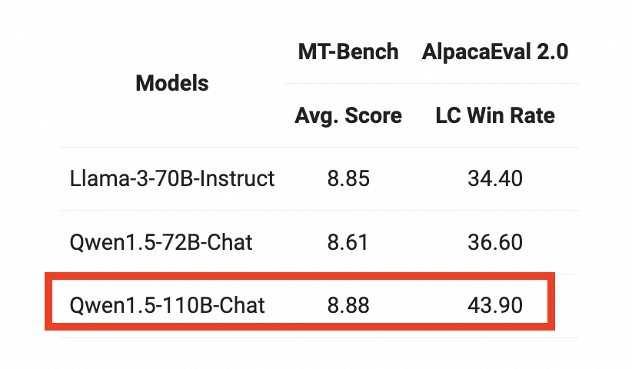Select the Llama-3-70B-Instruct model name

(x=171, y=179)
